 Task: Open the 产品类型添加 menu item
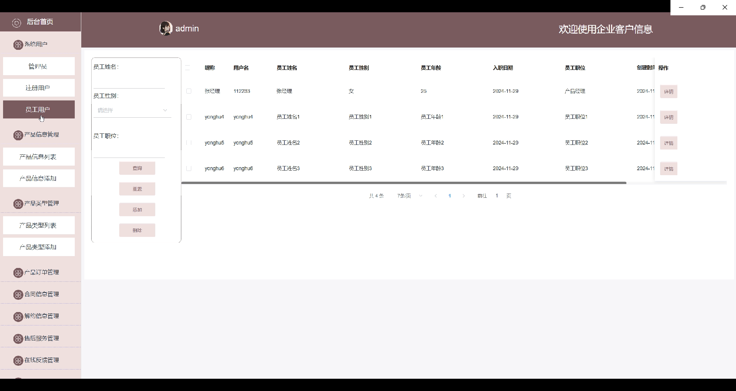click(39, 247)
